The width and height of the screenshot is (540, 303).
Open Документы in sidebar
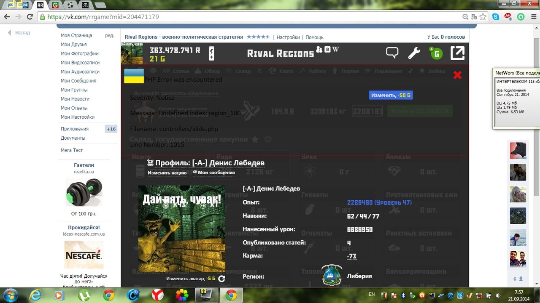pos(73,138)
